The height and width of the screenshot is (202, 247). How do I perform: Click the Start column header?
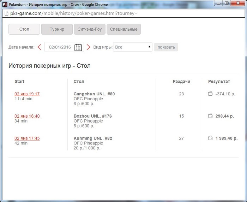coord(19,82)
